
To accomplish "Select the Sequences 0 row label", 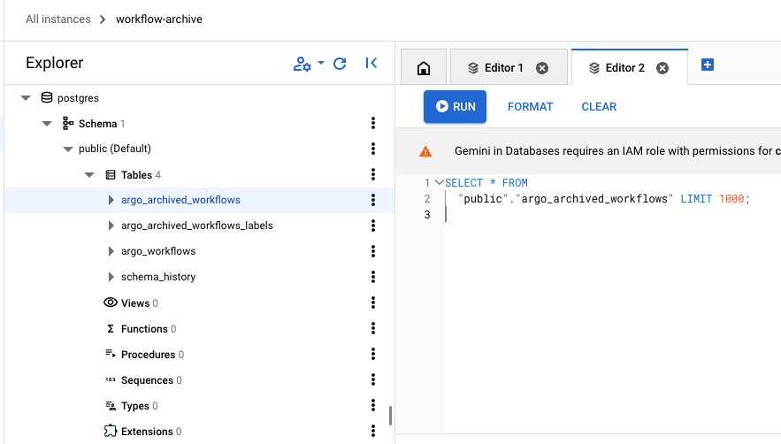I will point(151,380).
